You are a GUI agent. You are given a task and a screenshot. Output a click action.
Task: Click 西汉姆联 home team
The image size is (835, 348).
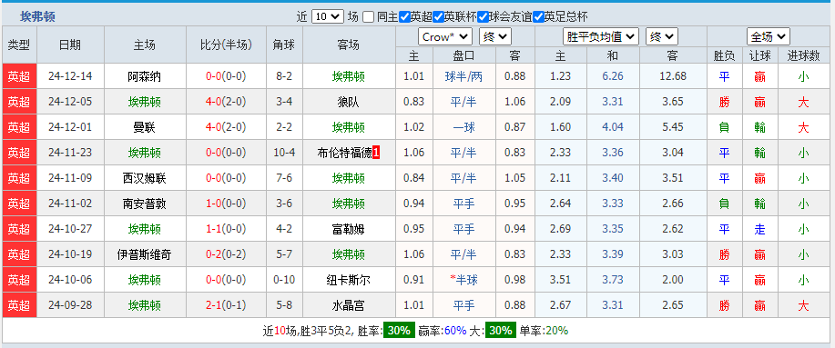click(x=144, y=178)
